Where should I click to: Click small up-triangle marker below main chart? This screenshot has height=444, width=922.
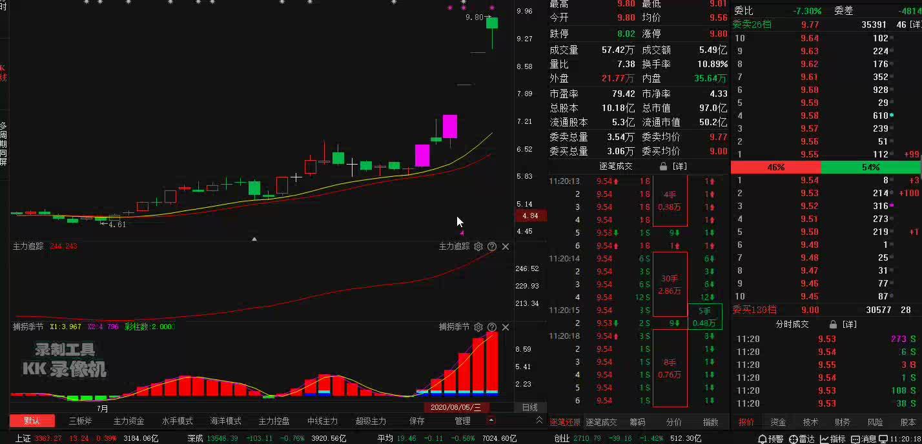tap(254, 239)
